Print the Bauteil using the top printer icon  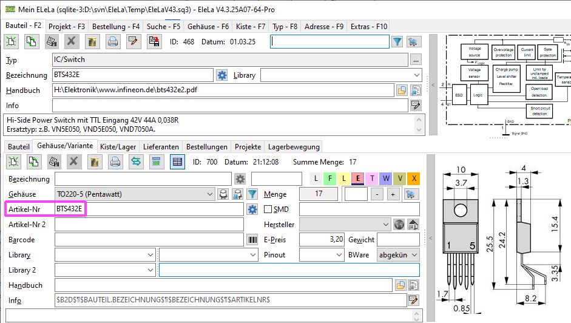[113, 41]
